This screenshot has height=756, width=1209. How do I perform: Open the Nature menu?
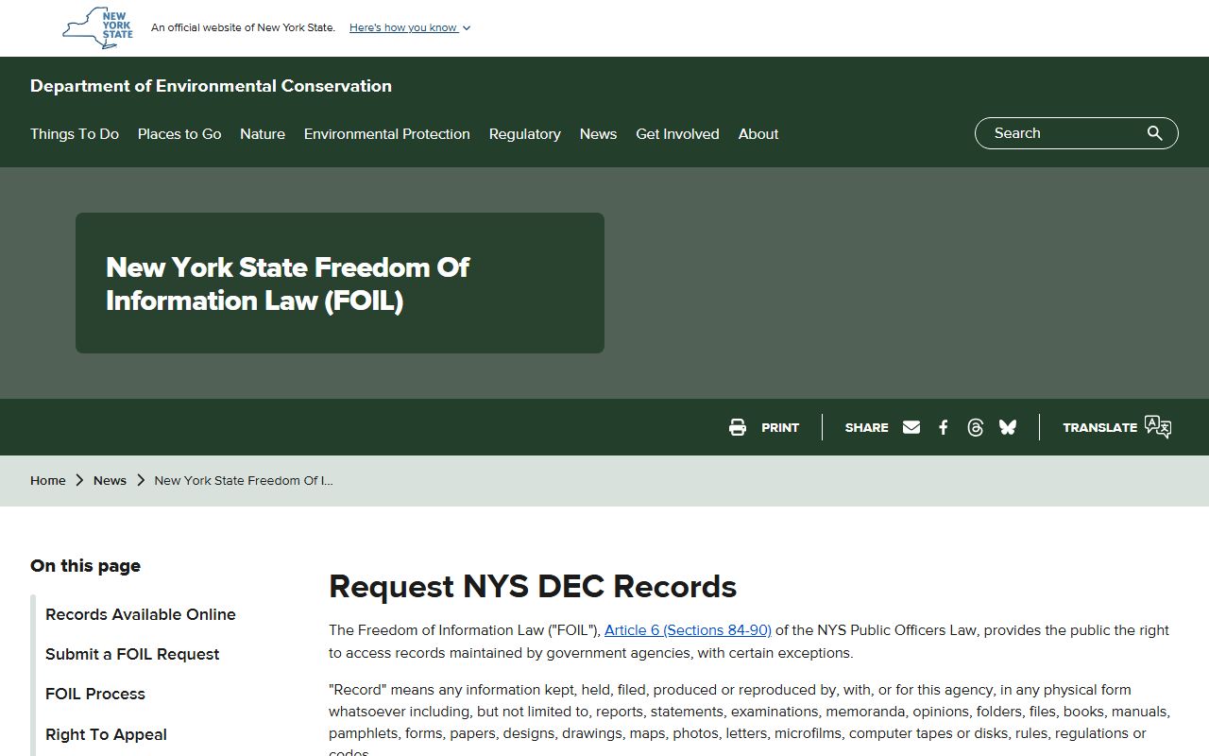(263, 134)
